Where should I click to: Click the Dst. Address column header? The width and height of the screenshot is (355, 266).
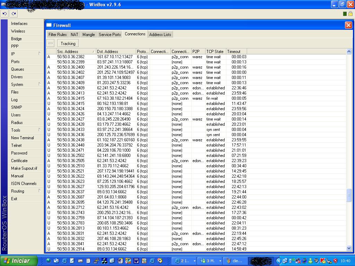[x=116, y=51]
